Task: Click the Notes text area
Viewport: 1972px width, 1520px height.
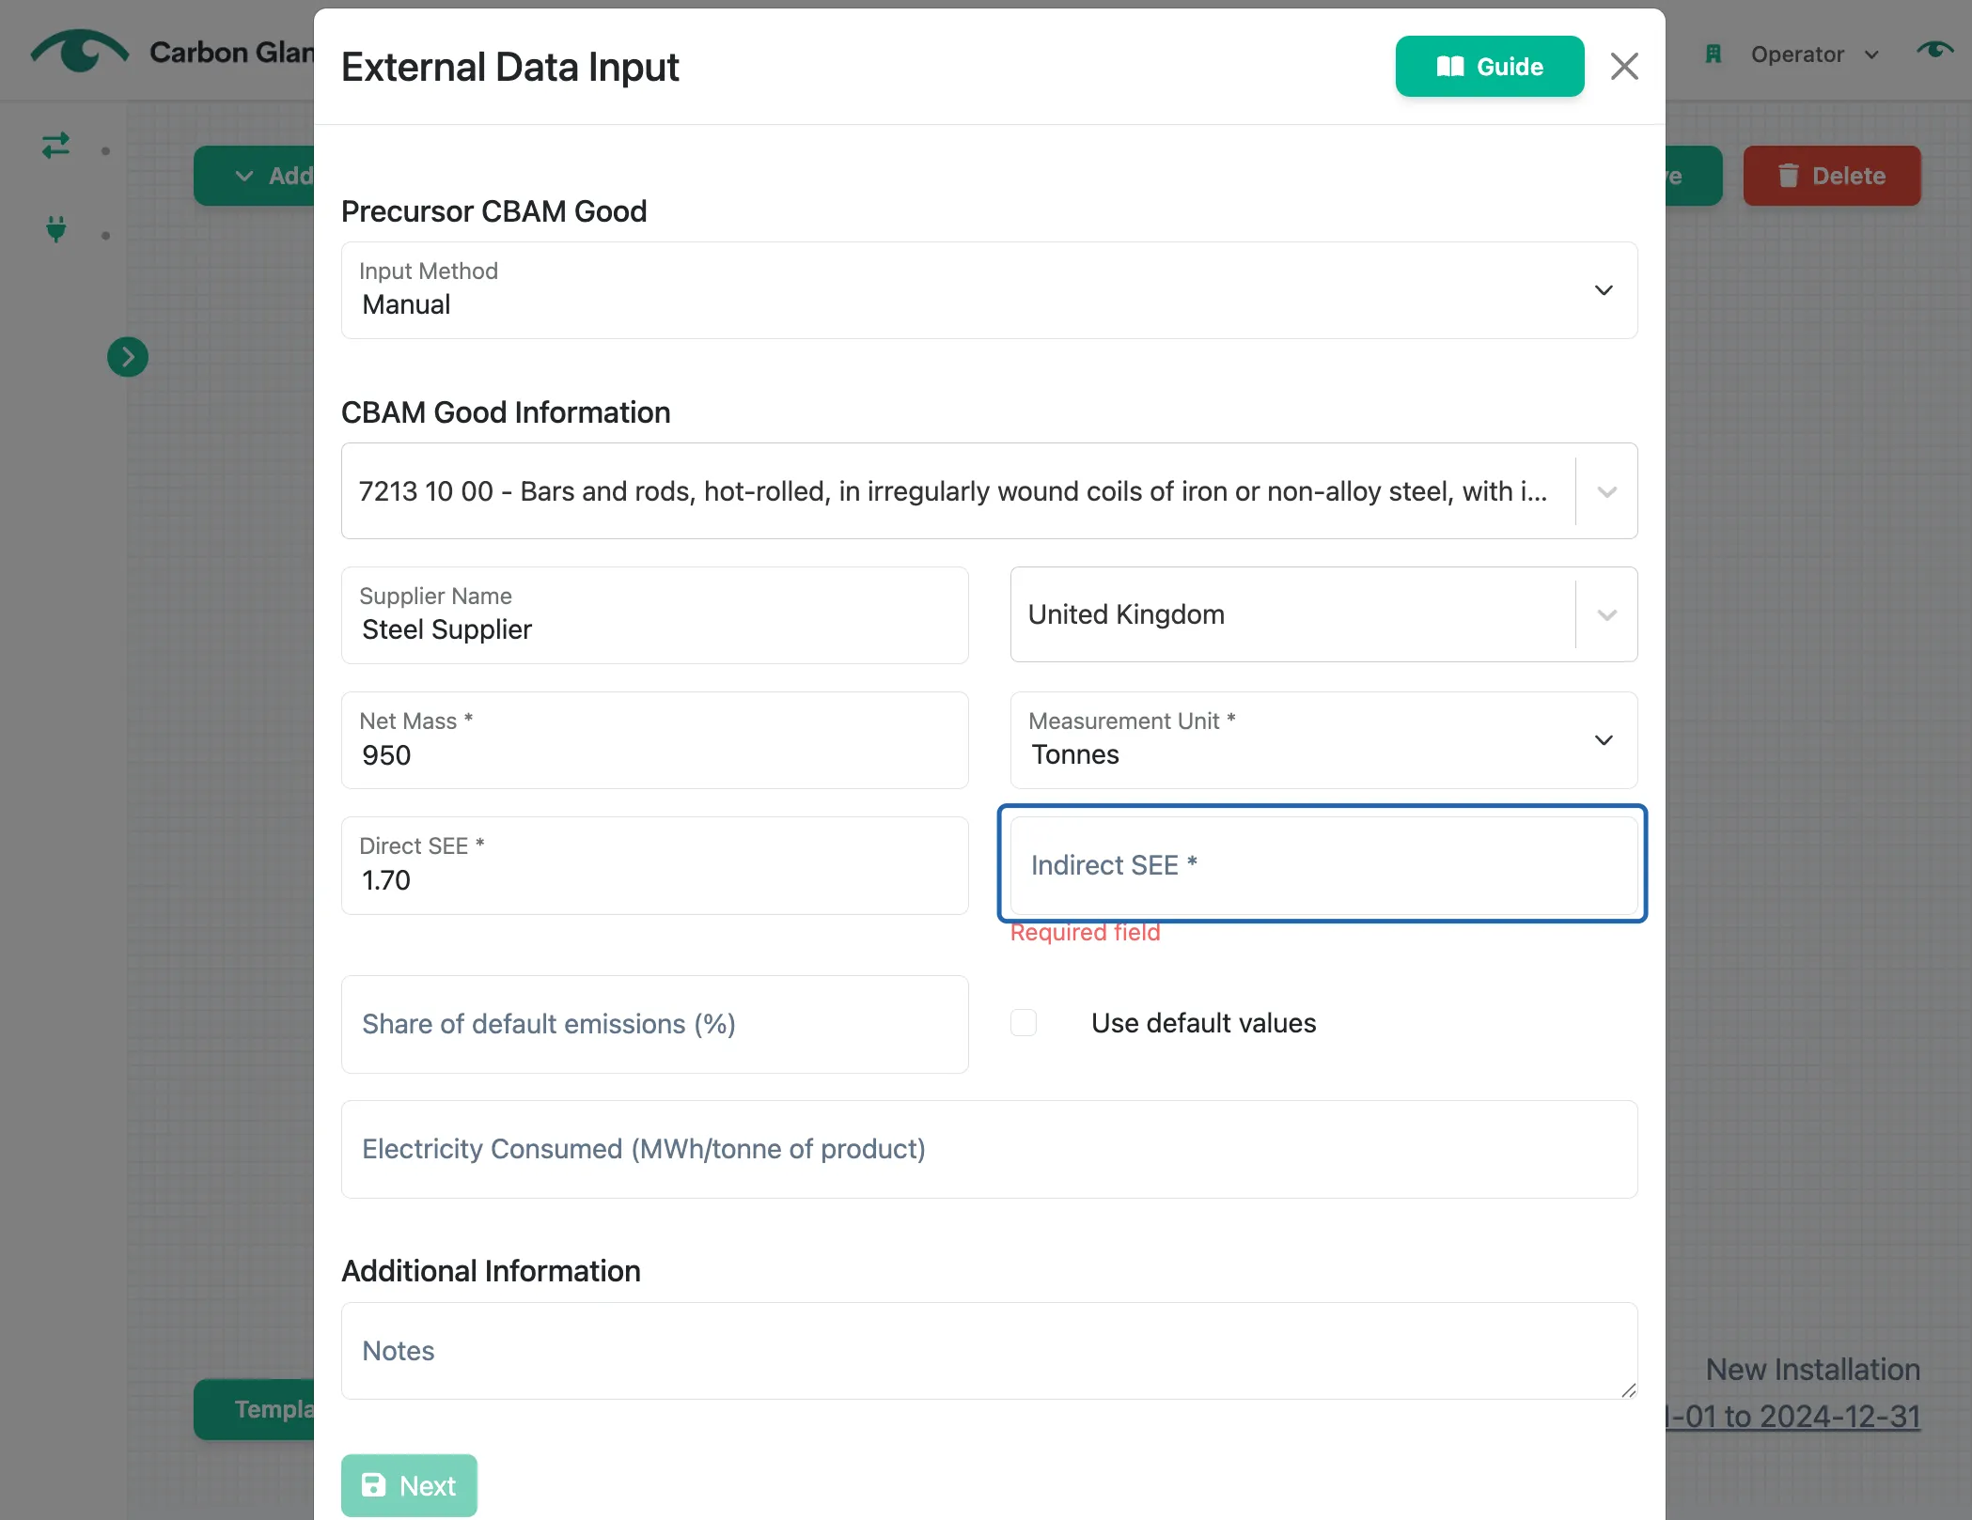Action: pos(989,1351)
